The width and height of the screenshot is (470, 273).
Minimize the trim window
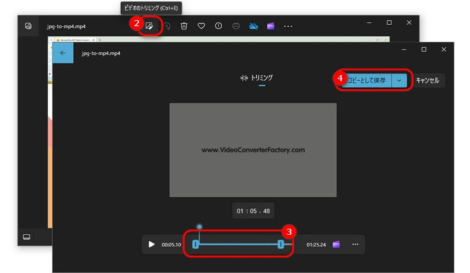point(404,50)
